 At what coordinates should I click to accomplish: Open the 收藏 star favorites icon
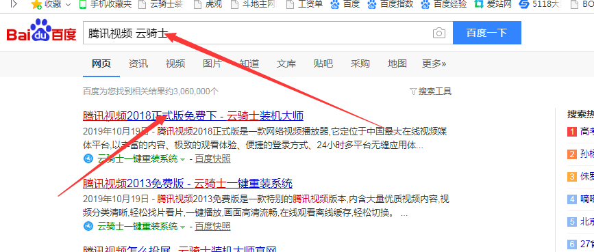point(36,5)
